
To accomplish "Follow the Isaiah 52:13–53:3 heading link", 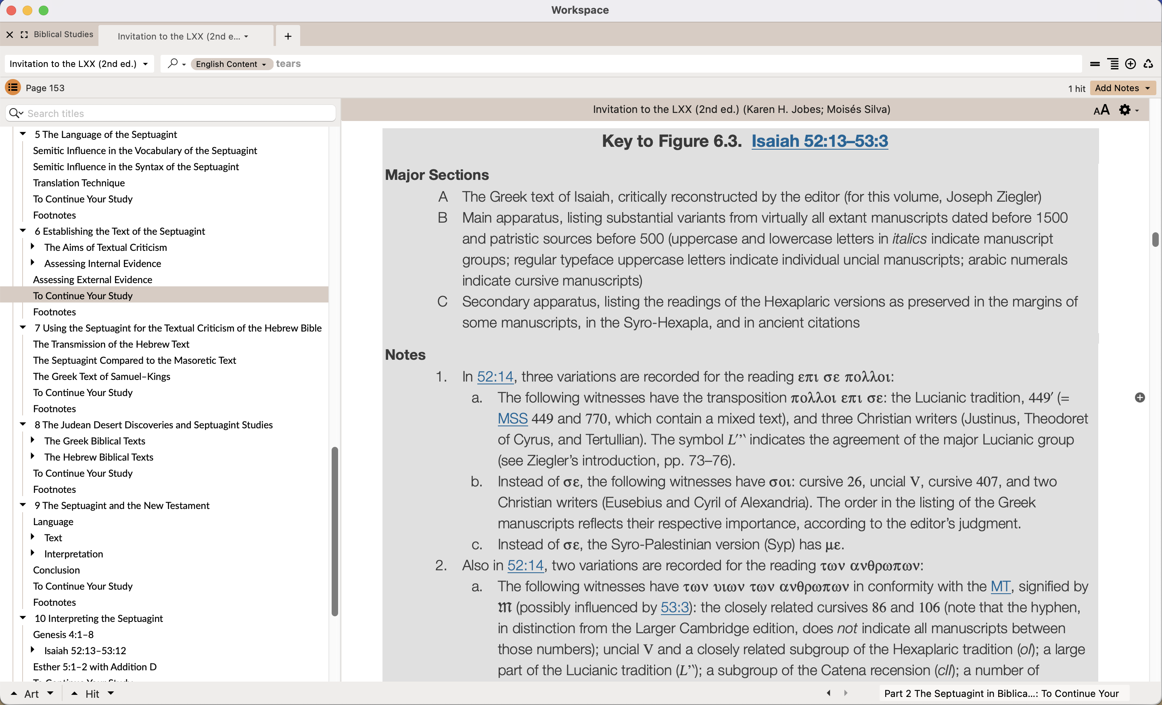I will tap(819, 141).
